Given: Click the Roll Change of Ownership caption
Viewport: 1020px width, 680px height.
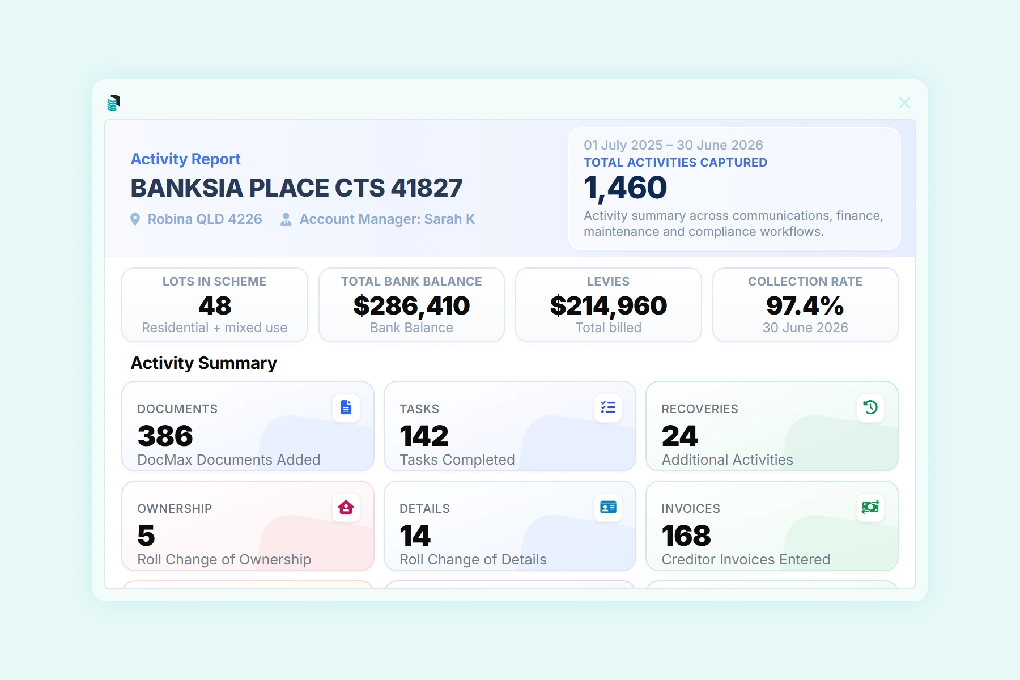Looking at the screenshot, I should click(x=224, y=560).
